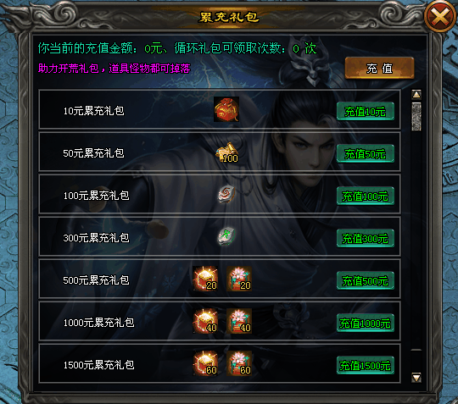
Task: Click the 充值1000元 button
Action: click(366, 323)
